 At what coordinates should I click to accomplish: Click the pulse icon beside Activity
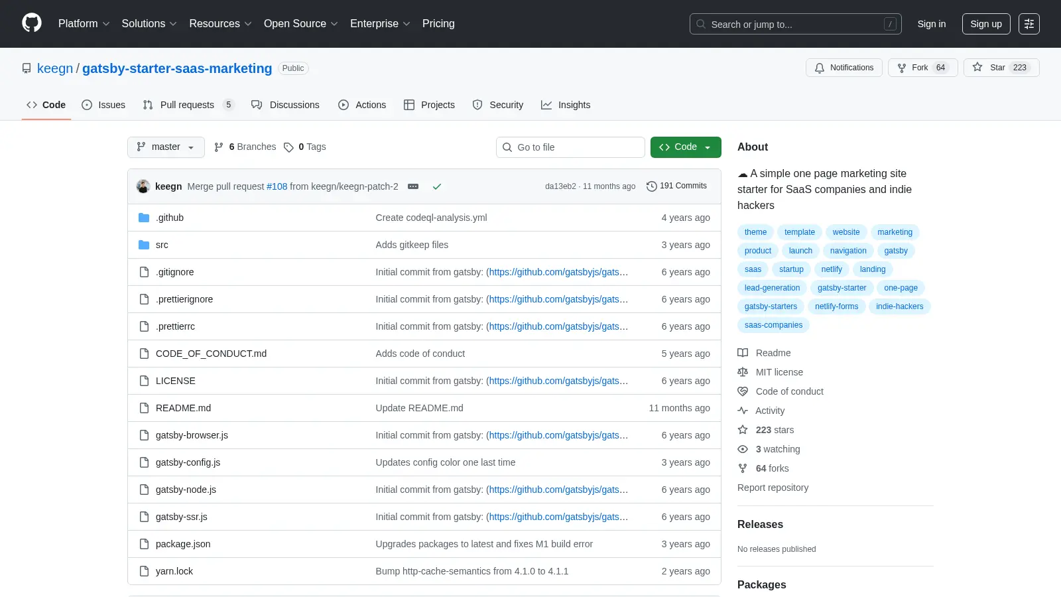point(743,411)
